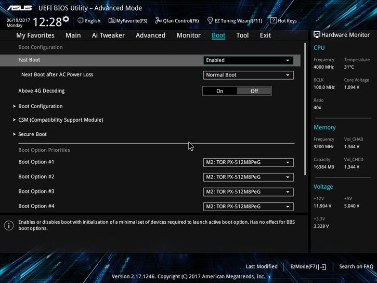This screenshot has width=377, height=283.
Task: Click the info icon beside the help text
Action: tap(9, 226)
